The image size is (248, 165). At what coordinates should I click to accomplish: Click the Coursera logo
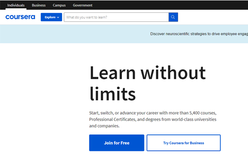point(20,17)
